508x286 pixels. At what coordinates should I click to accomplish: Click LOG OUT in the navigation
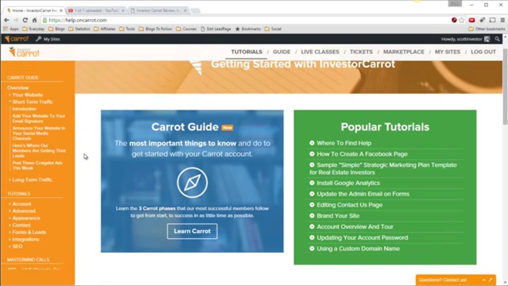(x=483, y=52)
